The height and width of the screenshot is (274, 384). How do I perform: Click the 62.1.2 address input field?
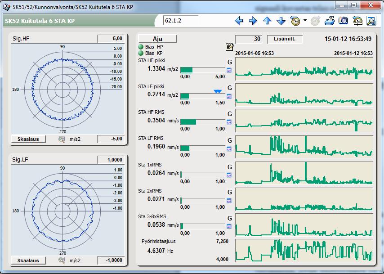click(x=180, y=21)
